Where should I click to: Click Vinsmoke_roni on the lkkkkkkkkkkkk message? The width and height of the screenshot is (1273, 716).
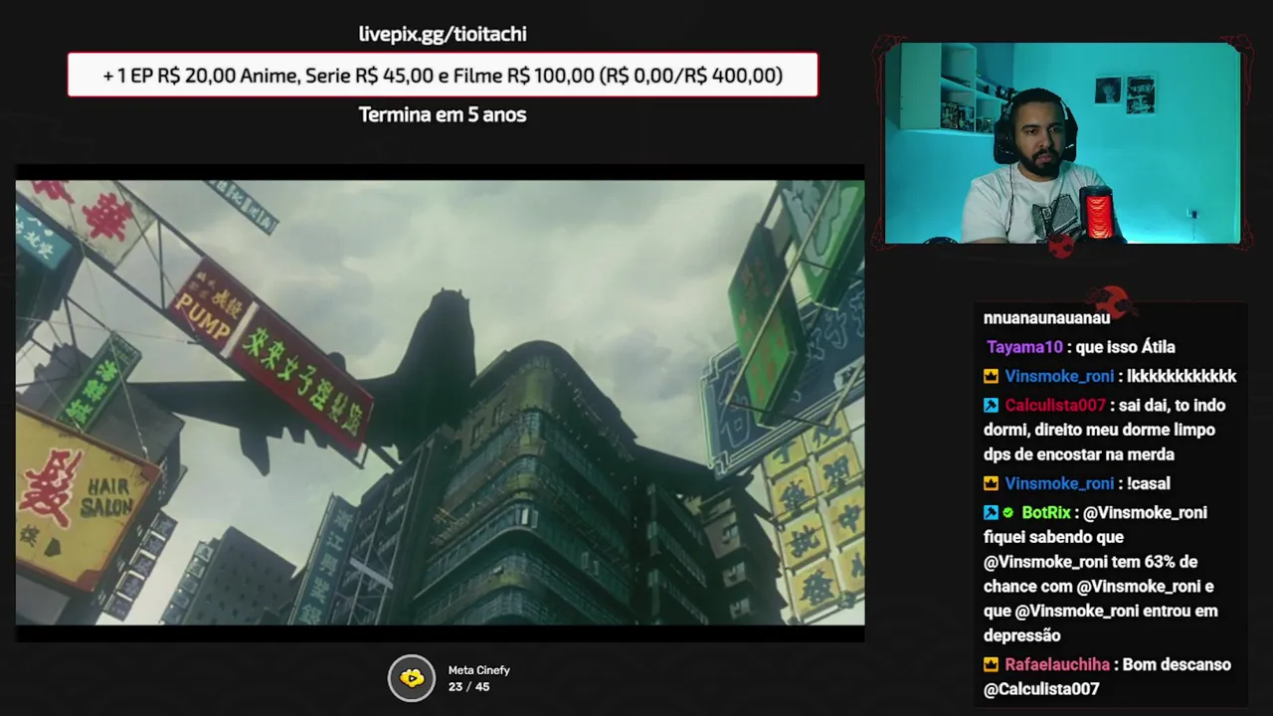[1059, 376]
